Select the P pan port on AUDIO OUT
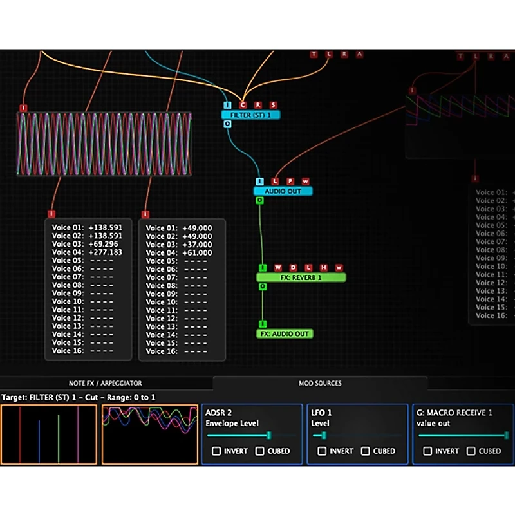515x515 pixels. pyautogui.click(x=290, y=181)
